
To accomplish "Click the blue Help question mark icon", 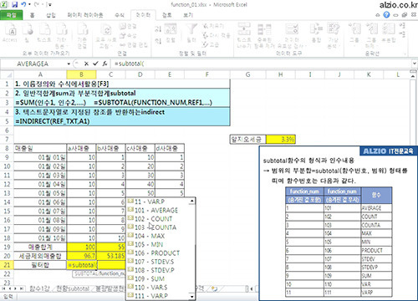I will point(386,15).
